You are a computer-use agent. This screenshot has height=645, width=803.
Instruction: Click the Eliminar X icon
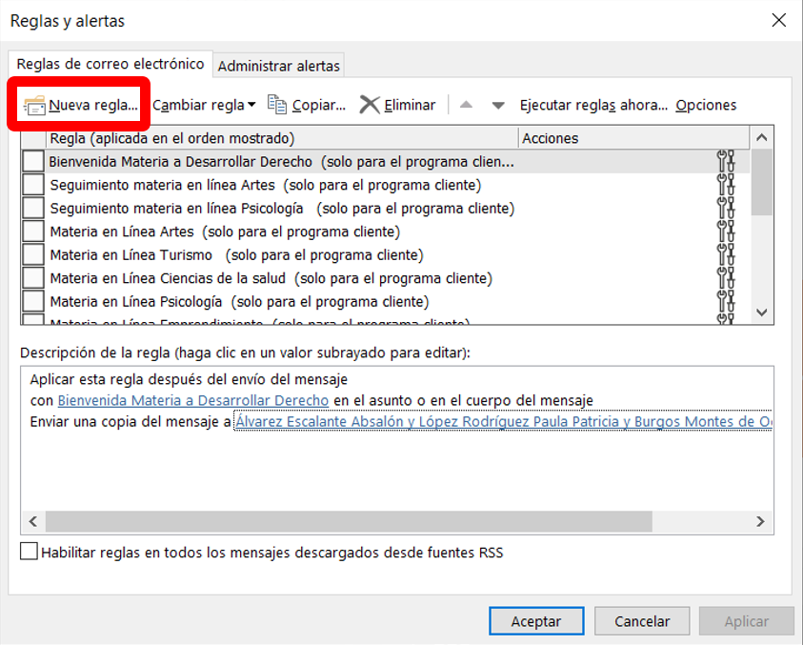coord(370,105)
